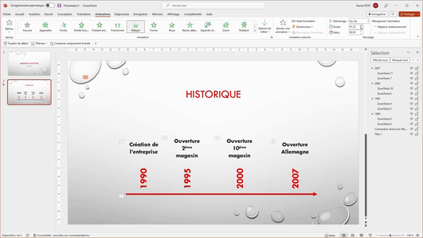Apply the Forme animation effect
423x238 pixels.
[x=154, y=26]
